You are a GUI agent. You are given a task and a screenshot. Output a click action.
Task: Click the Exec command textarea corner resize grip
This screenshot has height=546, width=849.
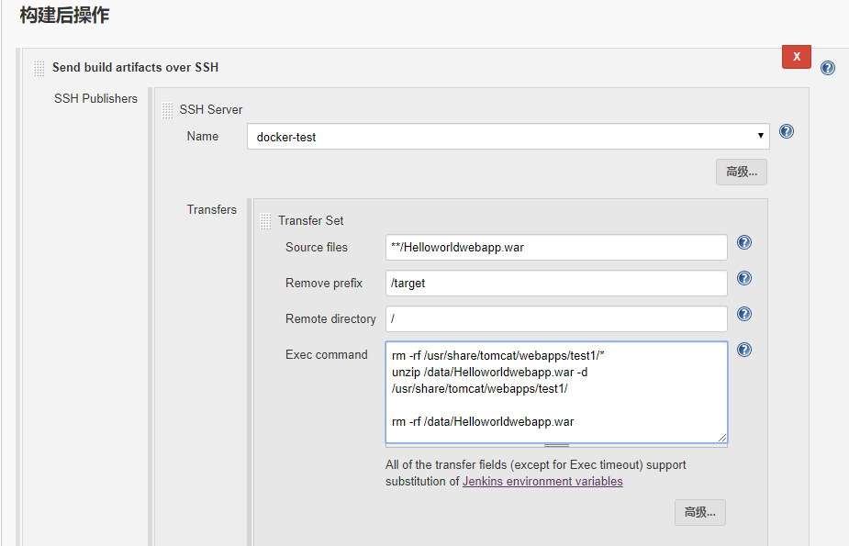tap(722, 438)
